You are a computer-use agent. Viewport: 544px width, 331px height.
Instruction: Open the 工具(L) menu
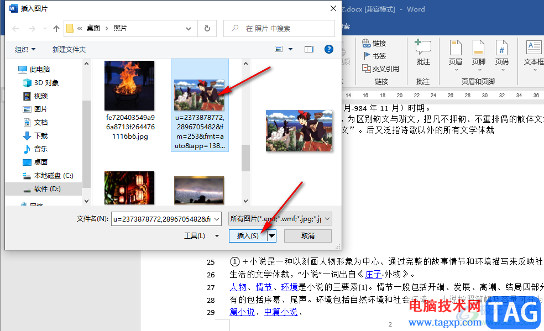click(x=201, y=236)
